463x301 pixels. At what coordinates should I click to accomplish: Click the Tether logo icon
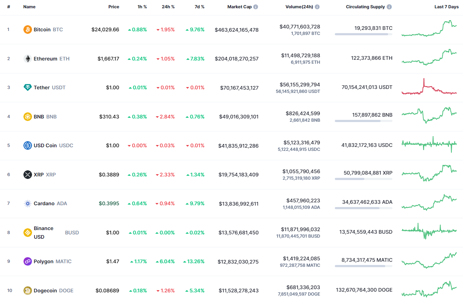pos(27,87)
